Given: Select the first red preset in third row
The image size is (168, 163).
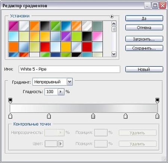Looking at the screenshot, I should pos(45,47).
